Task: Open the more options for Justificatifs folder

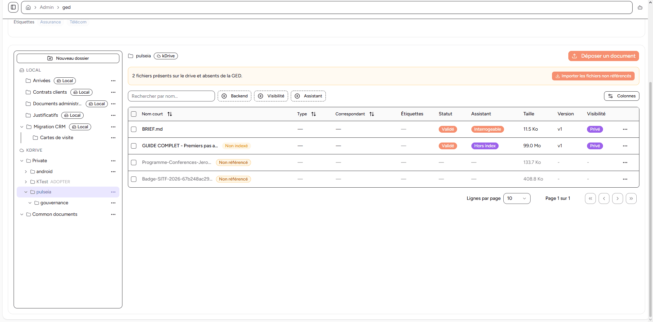Action: pyautogui.click(x=113, y=115)
